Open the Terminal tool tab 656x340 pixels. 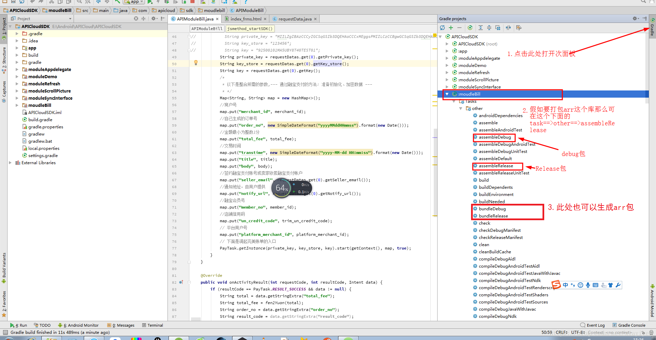click(x=153, y=325)
